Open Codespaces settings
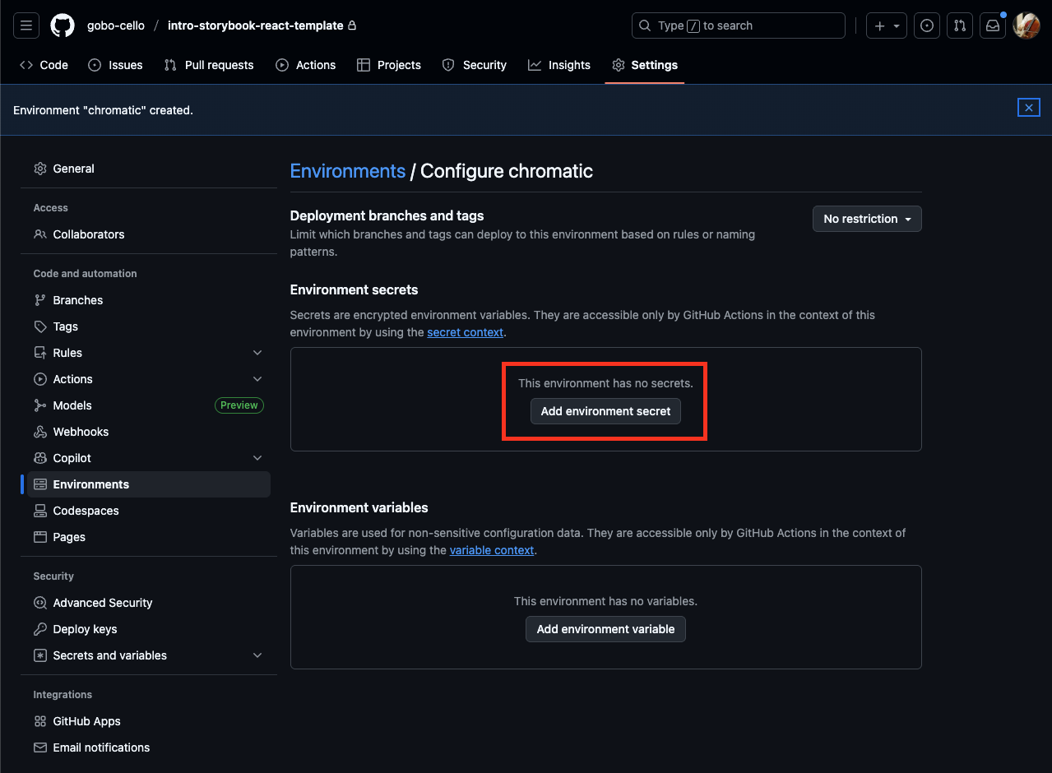Screen dimensions: 1052x773 click(x=149, y=511)
